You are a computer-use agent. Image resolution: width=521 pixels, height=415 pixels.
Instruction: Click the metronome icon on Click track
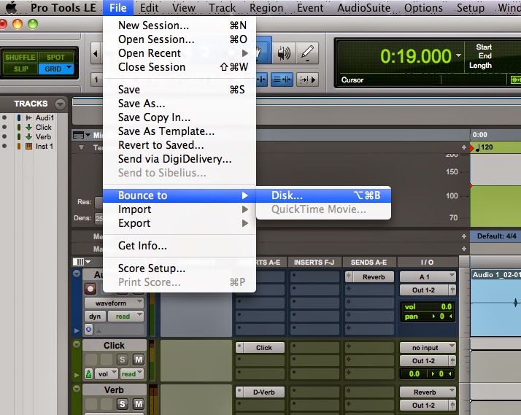click(89, 374)
